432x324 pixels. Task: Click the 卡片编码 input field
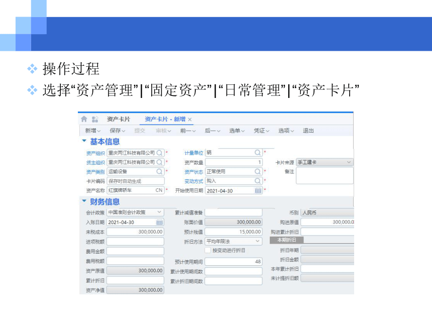coord(136,181)
